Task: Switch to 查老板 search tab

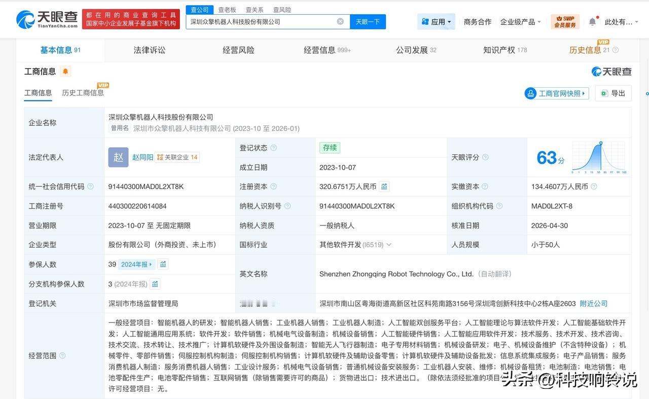Action: 227,10
